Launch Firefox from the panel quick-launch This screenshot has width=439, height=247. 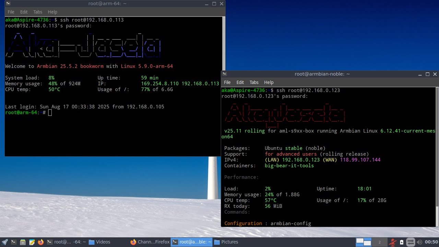click(x=41, y=242)
